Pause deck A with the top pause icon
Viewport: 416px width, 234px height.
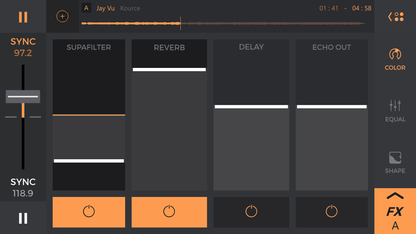pyautogui.click(x=23, y=17)
